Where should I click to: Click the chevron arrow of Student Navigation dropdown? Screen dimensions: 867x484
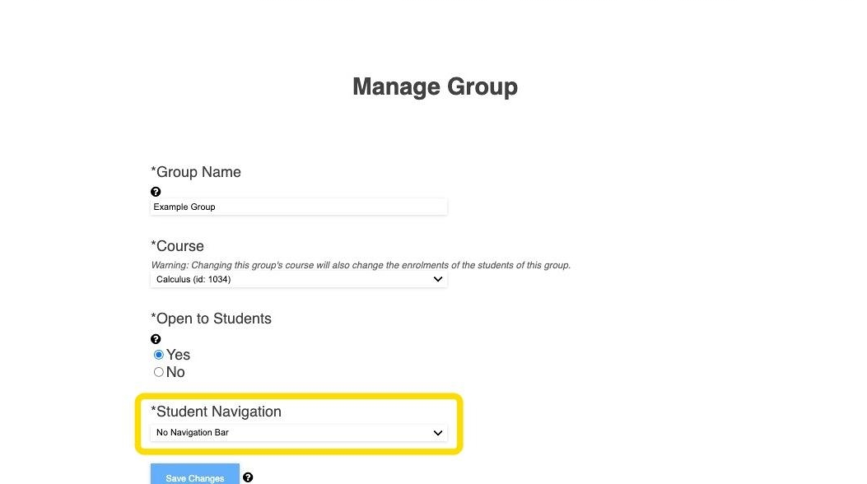[x=438, y=432]
